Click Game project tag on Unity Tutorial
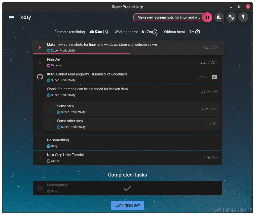255x215 pixels. 53,161
